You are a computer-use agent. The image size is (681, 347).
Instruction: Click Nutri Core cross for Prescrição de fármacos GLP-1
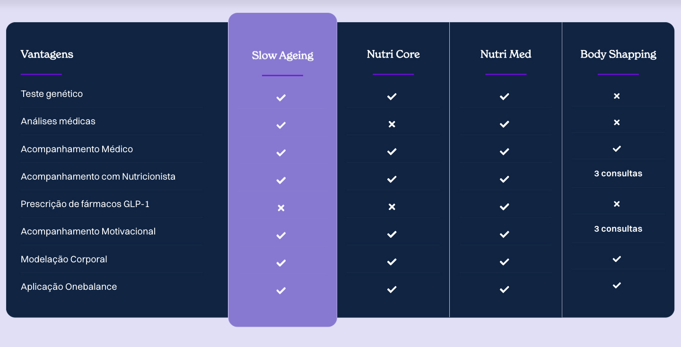(392, 207)
